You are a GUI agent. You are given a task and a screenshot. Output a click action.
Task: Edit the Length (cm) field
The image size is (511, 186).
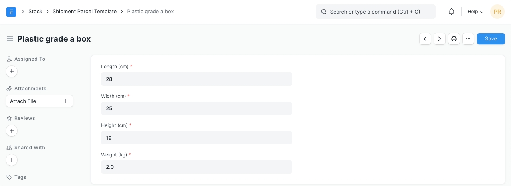coord(196,79)
